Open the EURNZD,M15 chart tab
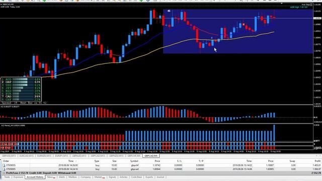 (x=44, y=156)
